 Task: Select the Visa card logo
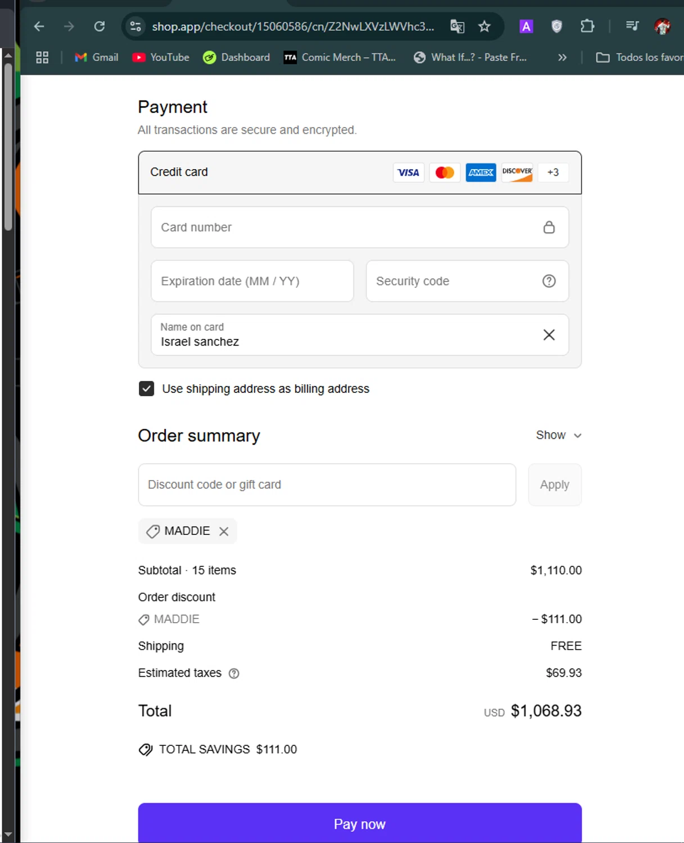point(409,173)
